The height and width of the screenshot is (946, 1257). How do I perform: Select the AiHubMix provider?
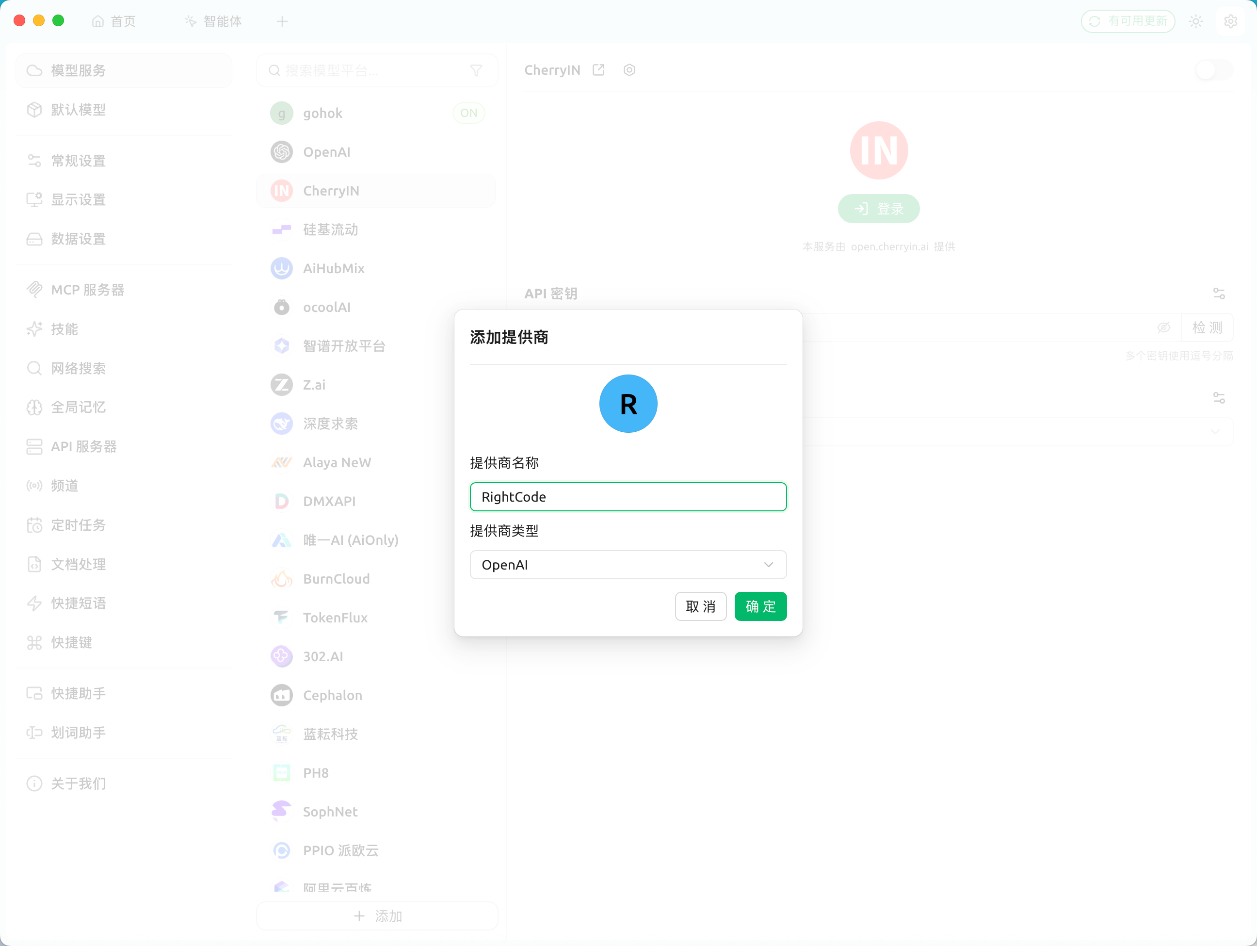pyautogui.click(x=376, y=268)
